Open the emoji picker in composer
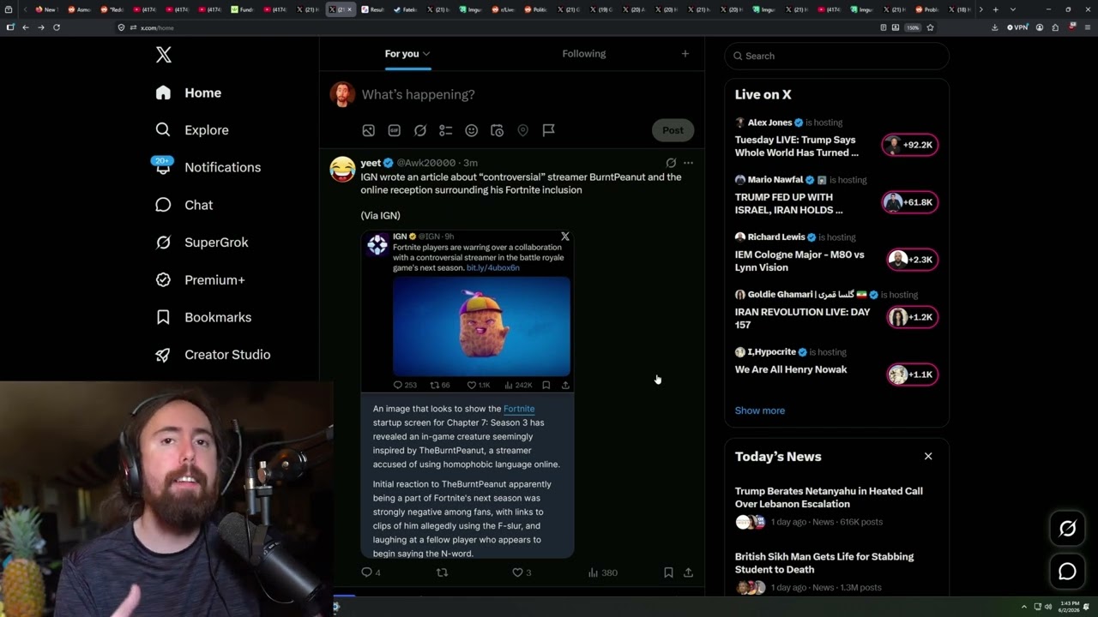The image size is (1098, 617). click(x=471, y=130)
